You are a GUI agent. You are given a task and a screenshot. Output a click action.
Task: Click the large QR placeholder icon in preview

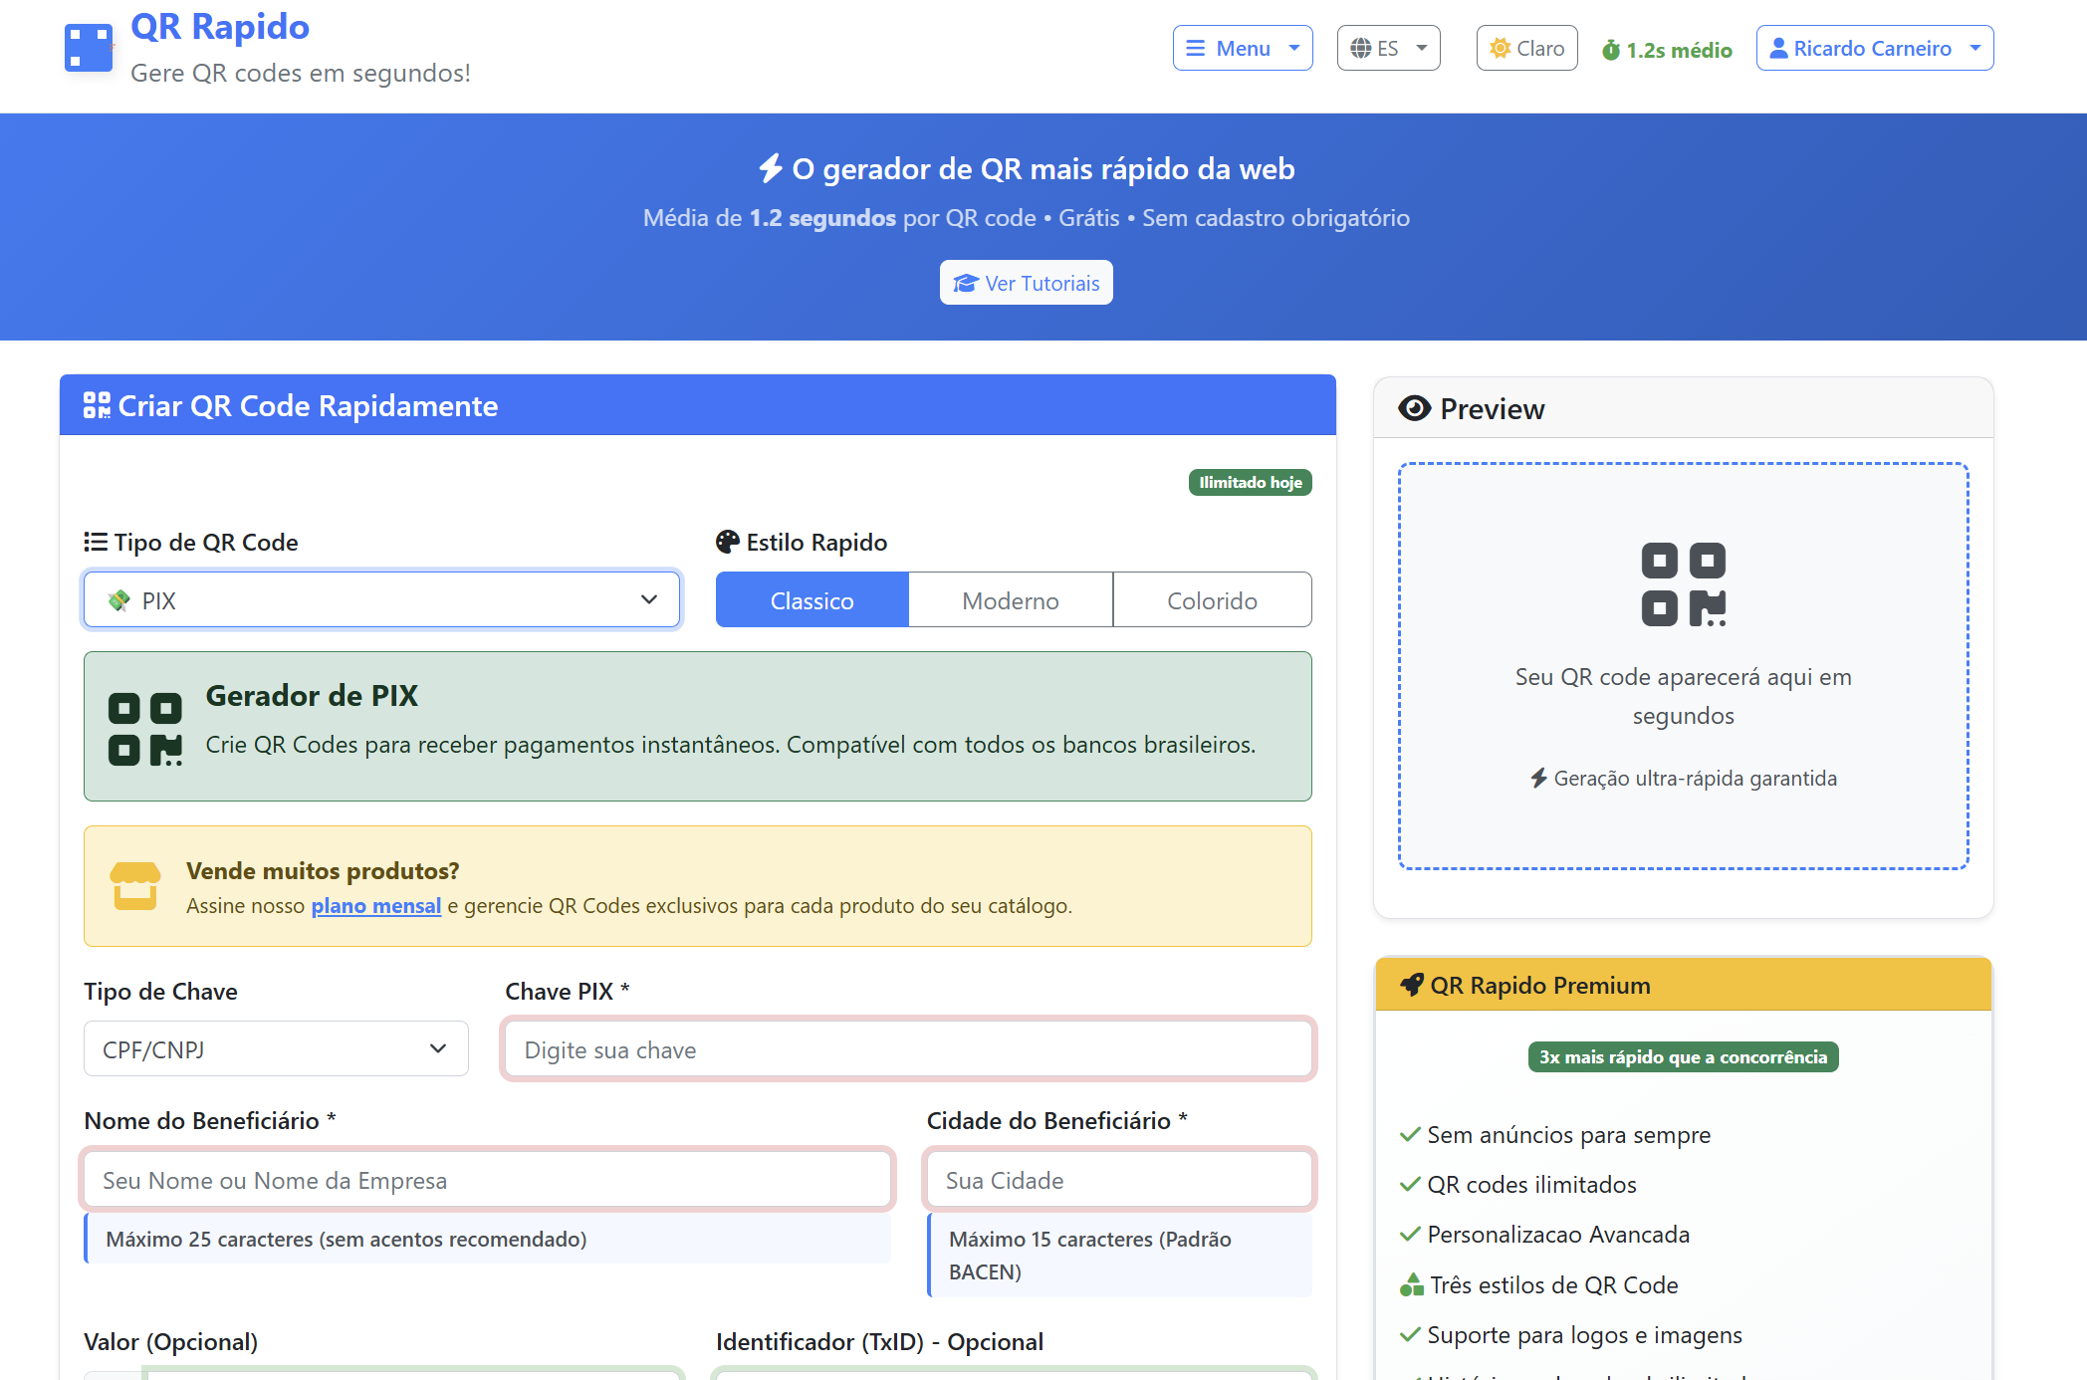click(1683, 584)
